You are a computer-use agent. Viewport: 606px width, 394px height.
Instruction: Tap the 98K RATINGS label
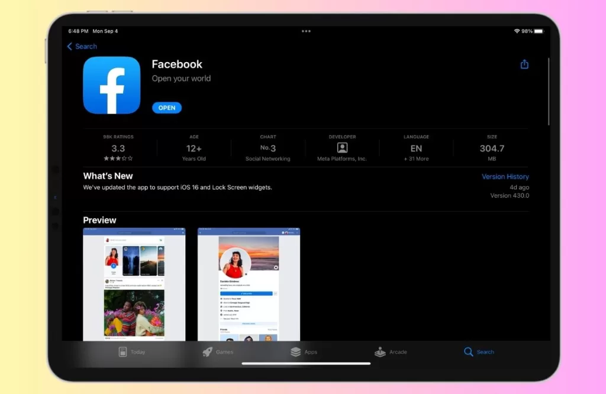[118, 137]
